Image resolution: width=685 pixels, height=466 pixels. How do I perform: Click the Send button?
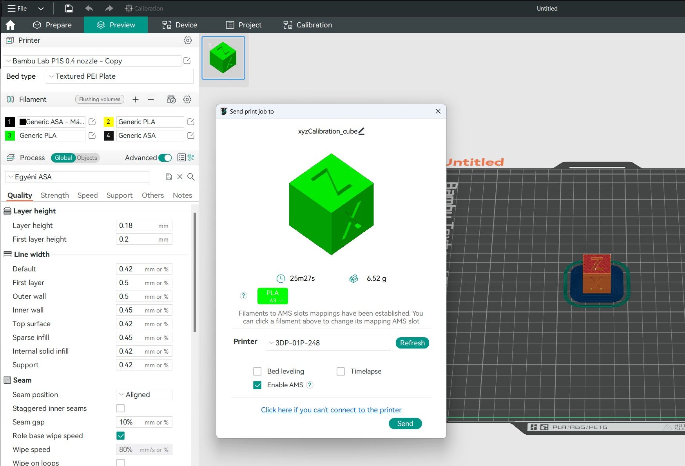tap(405, 424)
